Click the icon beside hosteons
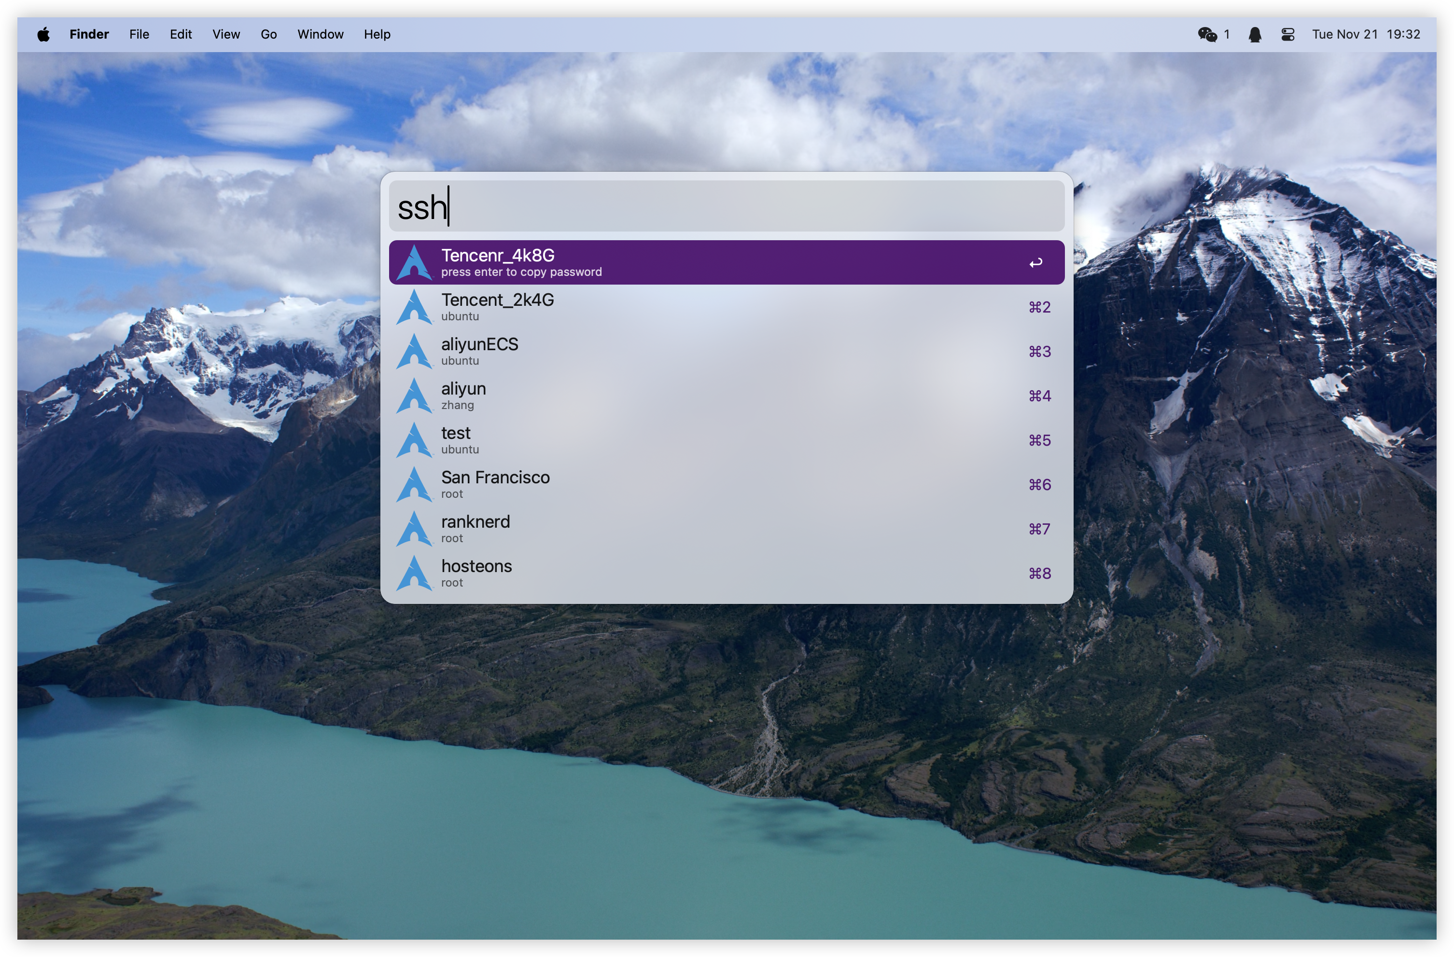Image resolution: width=1454 pixels, height=957 pixels. click(415, 573)
